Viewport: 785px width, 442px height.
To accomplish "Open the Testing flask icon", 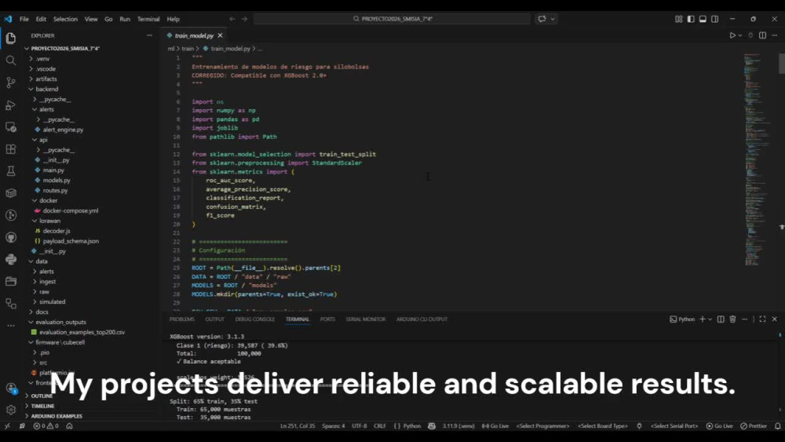I will pos(10,171).
